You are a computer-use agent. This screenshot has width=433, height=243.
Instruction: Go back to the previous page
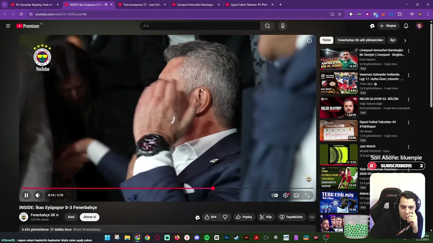[5, 14]
